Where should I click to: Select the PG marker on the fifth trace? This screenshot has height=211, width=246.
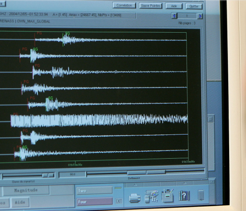(x=32, y=98)
